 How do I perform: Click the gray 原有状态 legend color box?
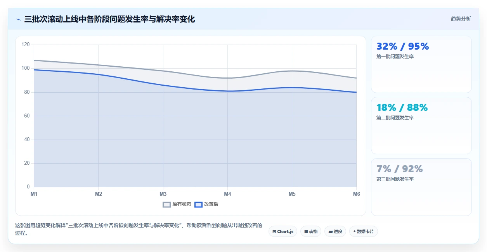point(166,204)
